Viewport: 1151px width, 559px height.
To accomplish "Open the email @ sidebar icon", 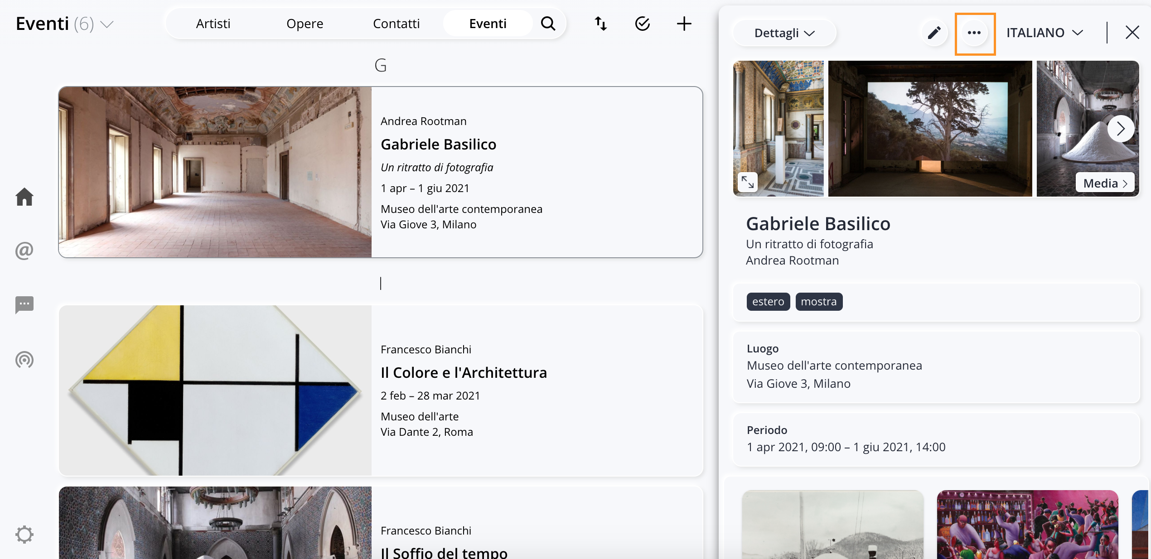I will tap(24, 251).
